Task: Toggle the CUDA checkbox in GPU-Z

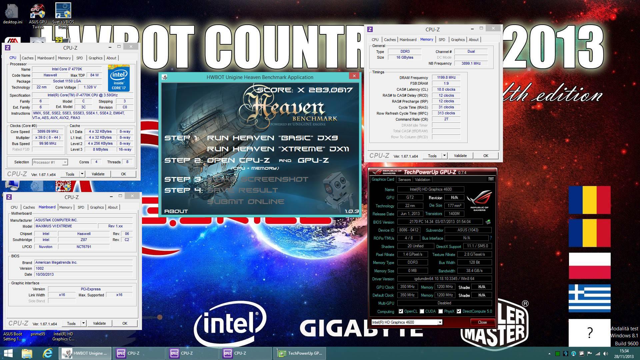Action: pos(422,311)
